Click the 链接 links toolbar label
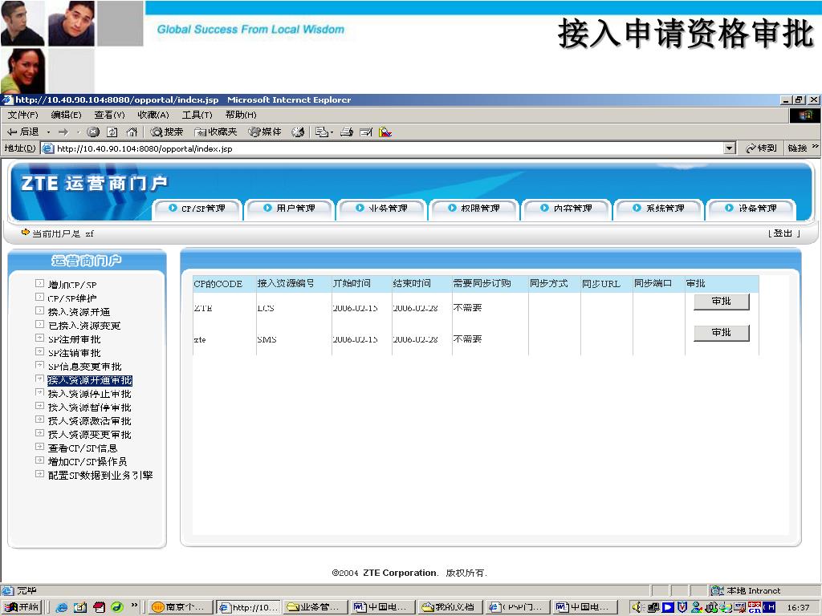 tap(798, 148)
